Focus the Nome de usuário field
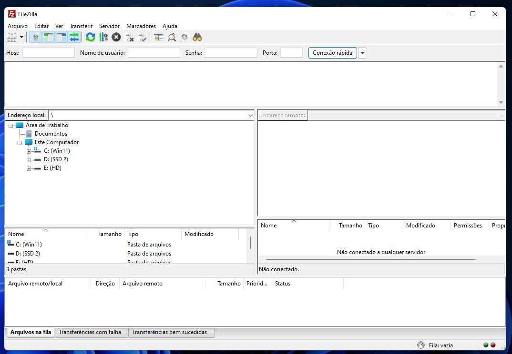Image resolution: width=512 pixels, height=354 pixels. pyautogui.click(x=154, y=52)
